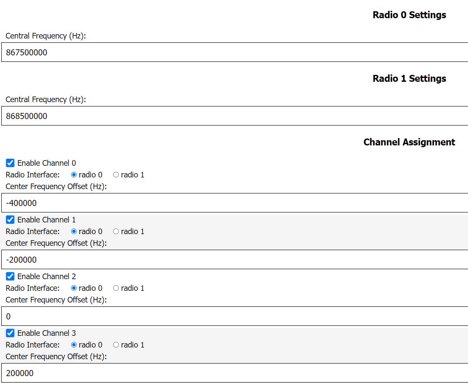Click the Enable Channel 0 label text
468x383 pixels.
[46, 163]
